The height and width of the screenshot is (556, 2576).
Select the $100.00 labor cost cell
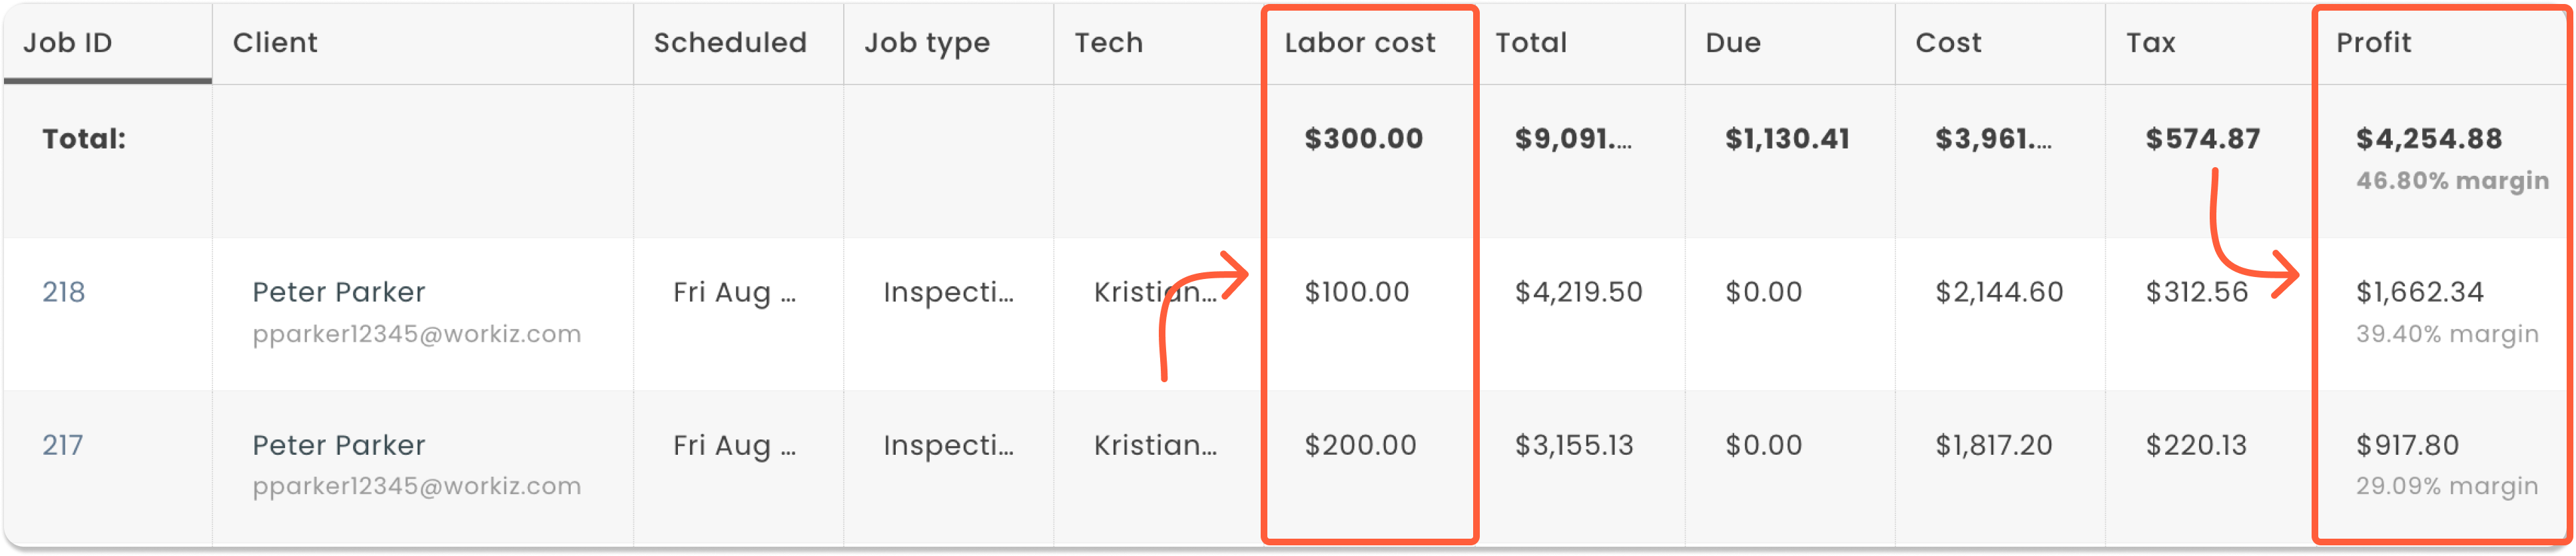[x=1356, y=292]
